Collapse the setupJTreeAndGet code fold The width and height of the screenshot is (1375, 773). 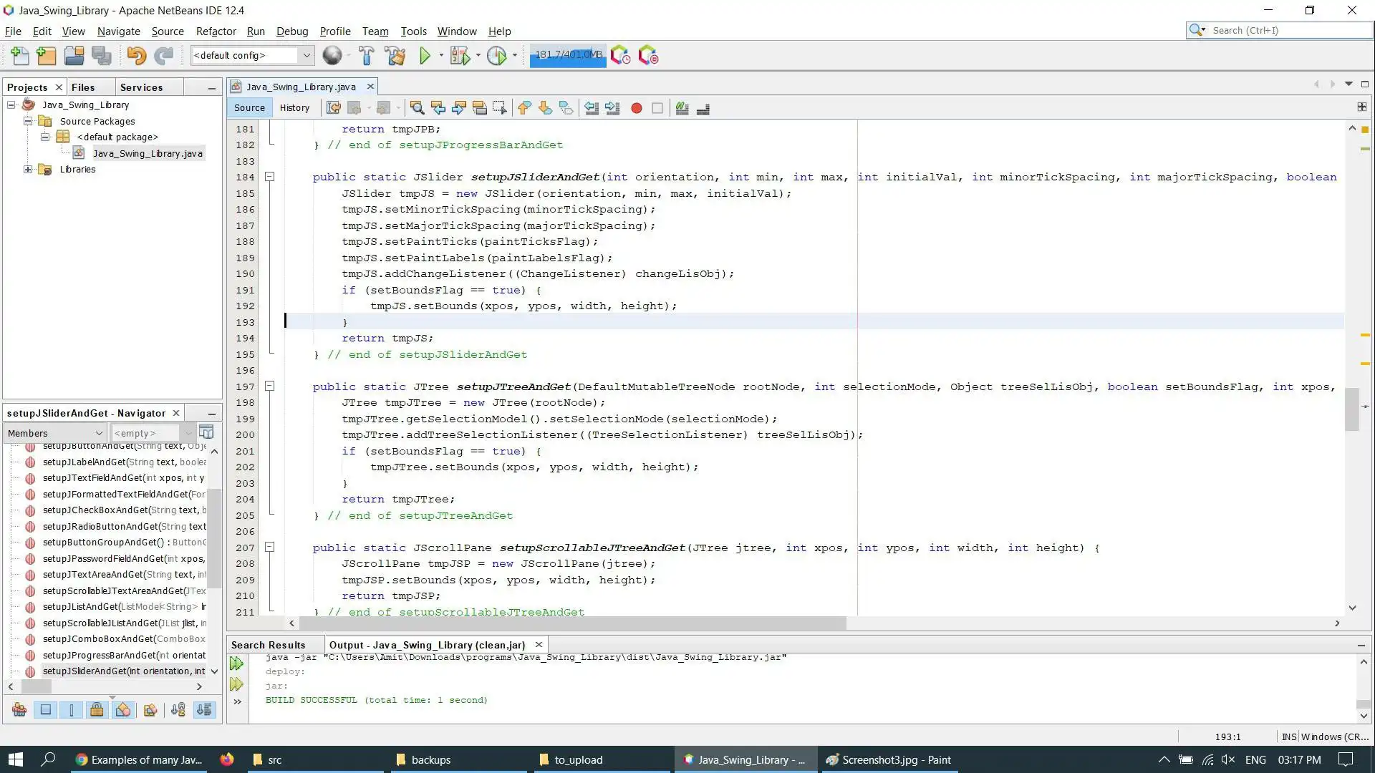coord(270,386)
